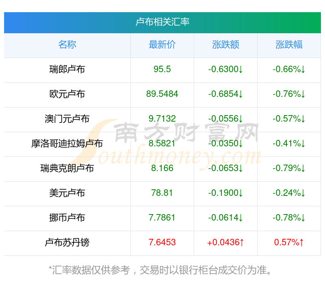Click the 卢布苏丹镑 row name

(x=67, y=242)
